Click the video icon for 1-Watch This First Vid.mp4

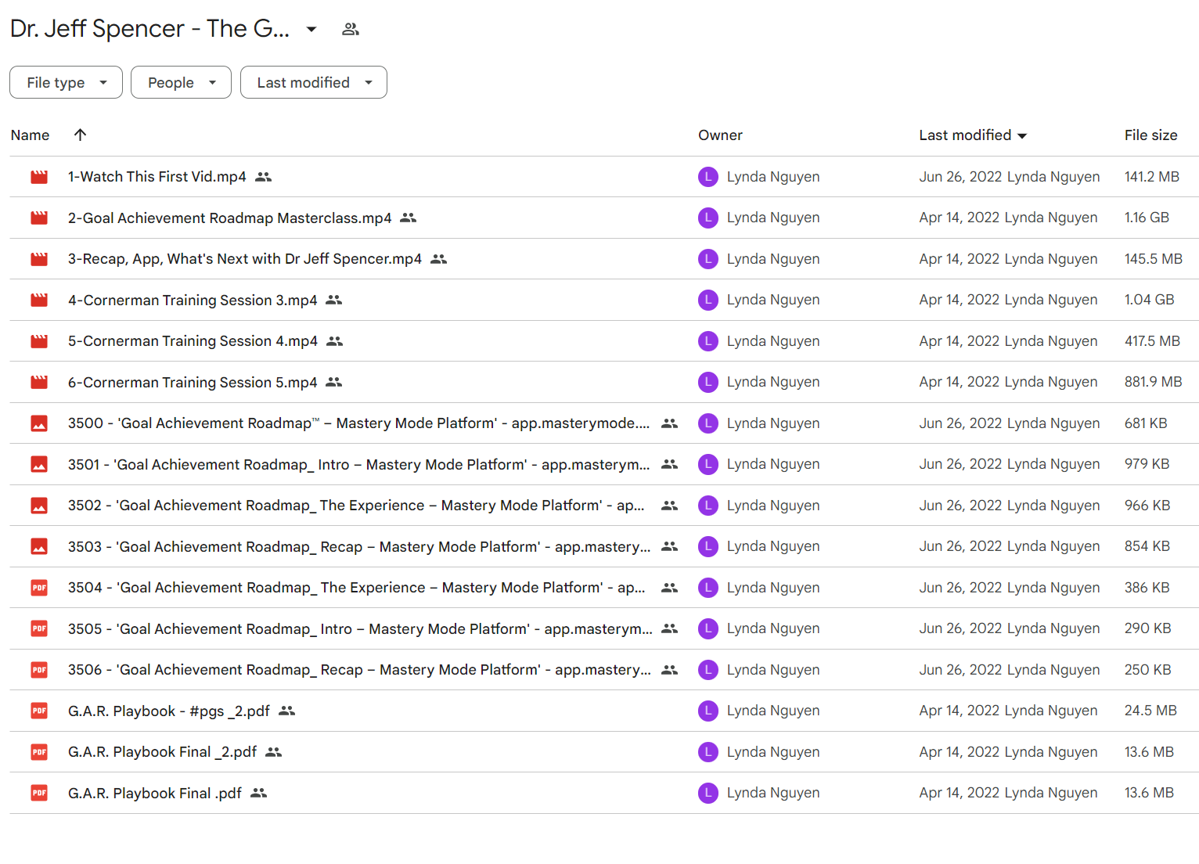(39, 177)
